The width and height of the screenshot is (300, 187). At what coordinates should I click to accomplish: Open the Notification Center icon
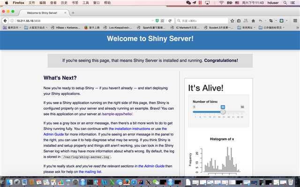[x=292, y=3]
